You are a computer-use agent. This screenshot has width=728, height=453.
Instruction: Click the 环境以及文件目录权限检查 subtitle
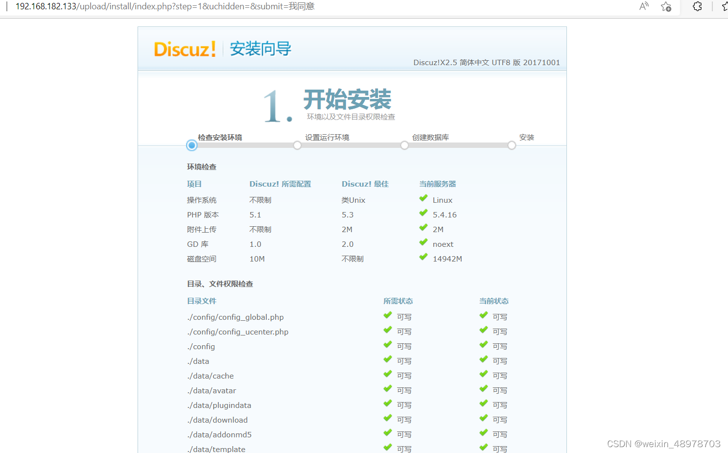click(351, 117)
